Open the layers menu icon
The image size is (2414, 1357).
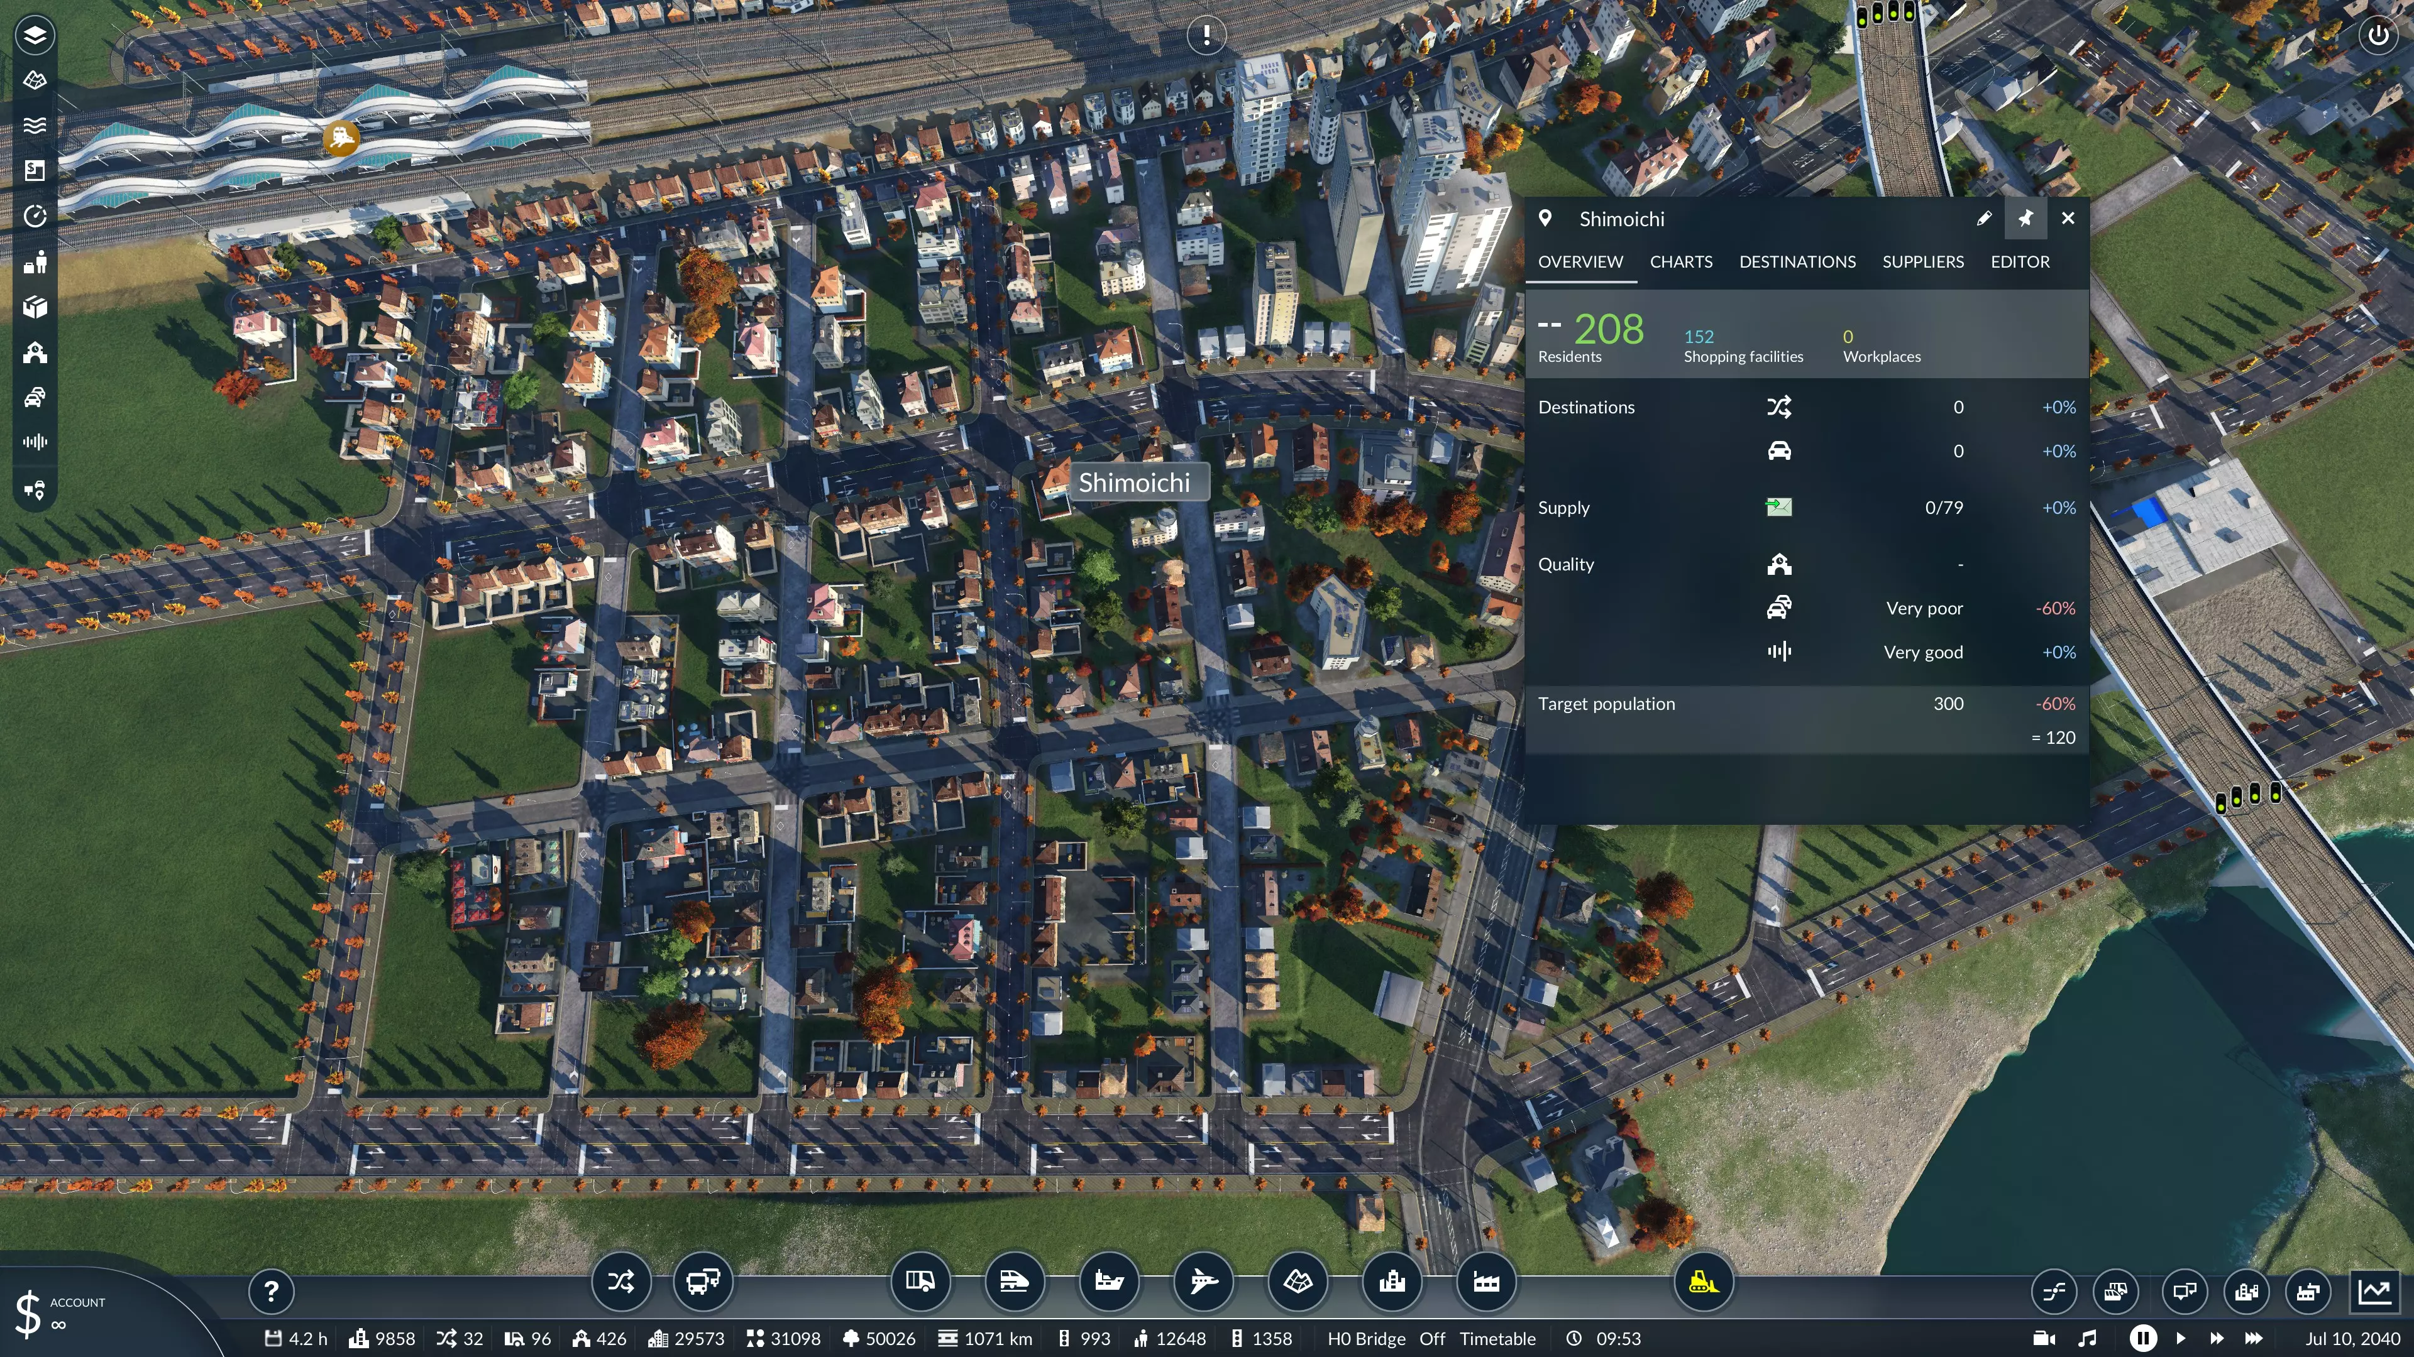35,36
